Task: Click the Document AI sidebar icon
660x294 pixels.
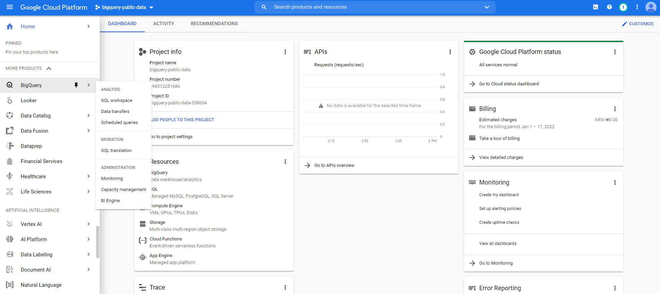Action: (10, 270)
